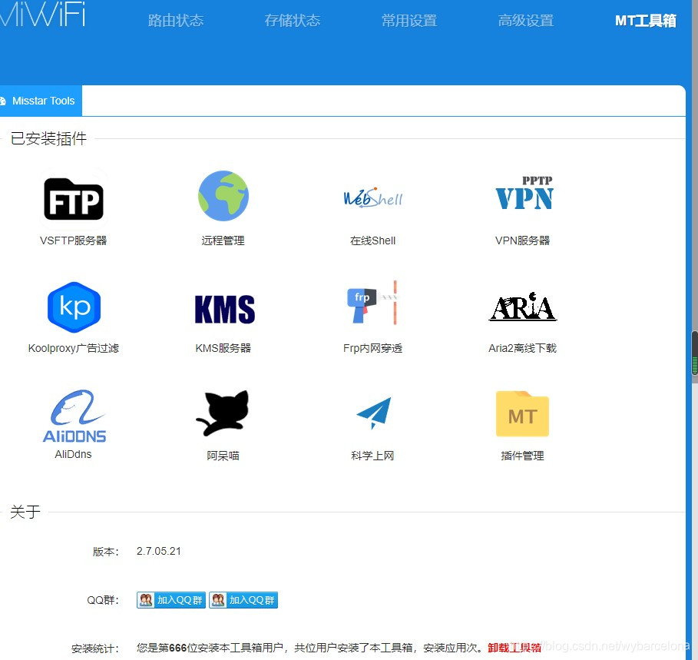Open 常用设置 in the top navigation
698x660 pixels.
(409, 21)
